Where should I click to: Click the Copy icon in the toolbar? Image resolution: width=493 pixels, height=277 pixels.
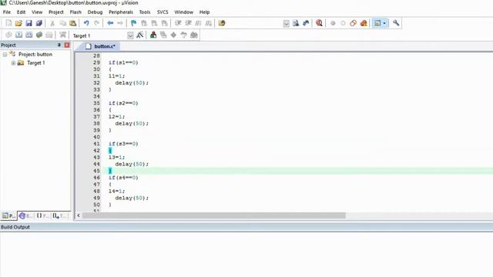63,23
